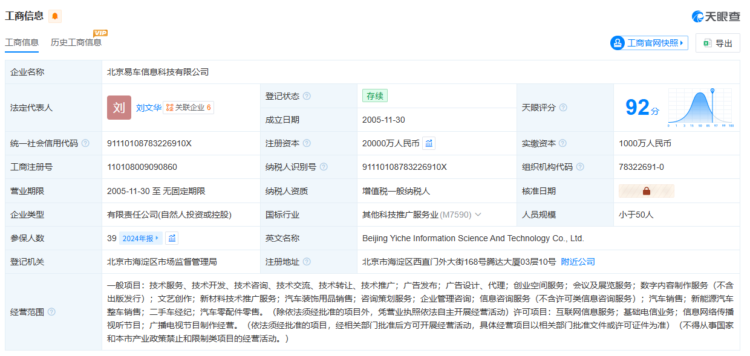Open the 工商信息 tab
Viewport: 750px width, 356px height.
coord(22,42)
